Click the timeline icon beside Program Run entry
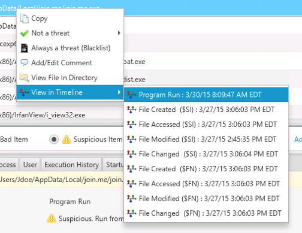Screen dimensions: 302x233 click(x=132, y=95)
